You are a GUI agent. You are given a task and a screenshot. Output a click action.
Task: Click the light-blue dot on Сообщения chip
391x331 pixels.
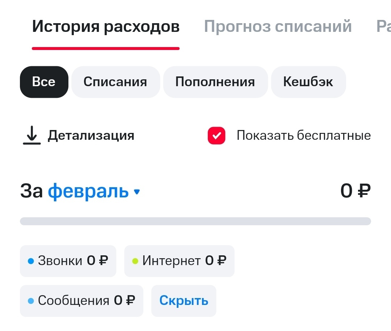[x=31, y=301]
